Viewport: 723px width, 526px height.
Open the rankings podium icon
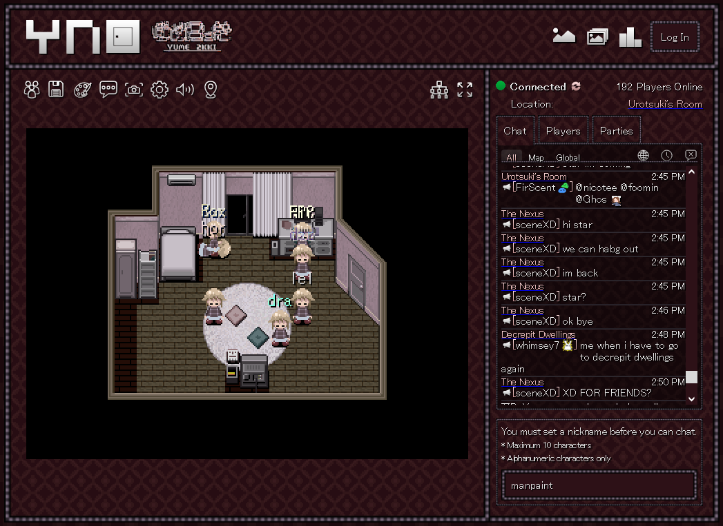pyautogui.click(x=630, y=37)
